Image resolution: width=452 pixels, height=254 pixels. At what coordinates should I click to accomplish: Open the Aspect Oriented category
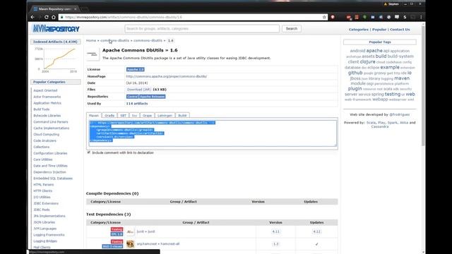click(45, 90)
